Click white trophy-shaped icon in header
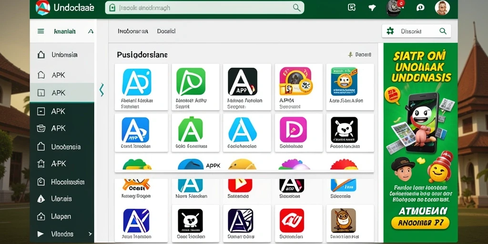 [x=372, y=8]
